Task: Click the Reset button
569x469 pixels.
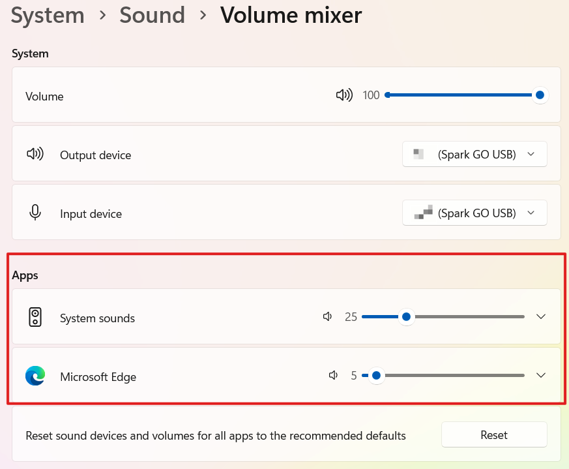Action: click(494, 434)
